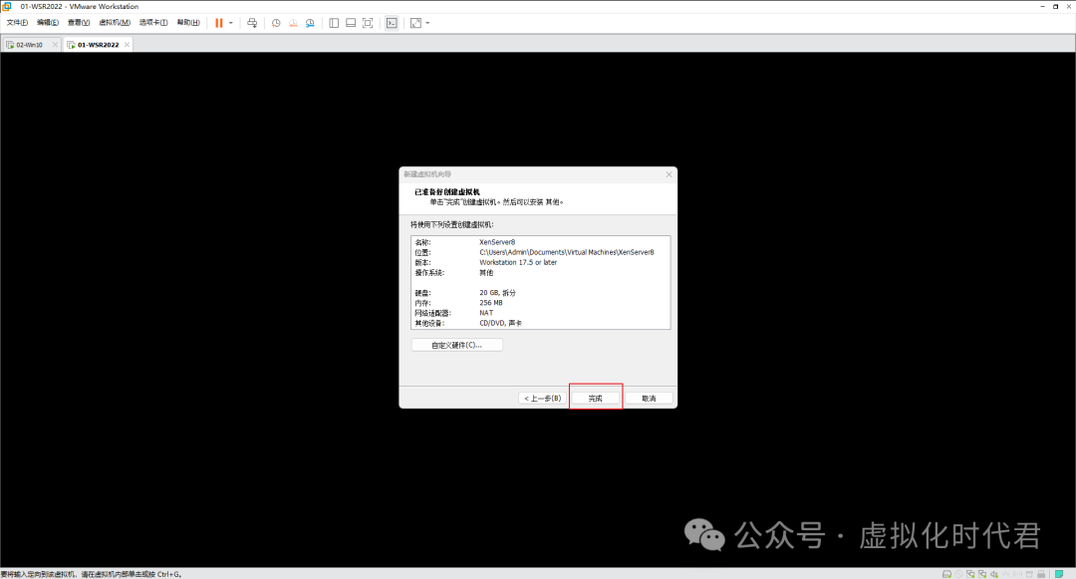Click the hard disk status icon
This screenshot has width=1076, height=579.
tap(945, 573)
